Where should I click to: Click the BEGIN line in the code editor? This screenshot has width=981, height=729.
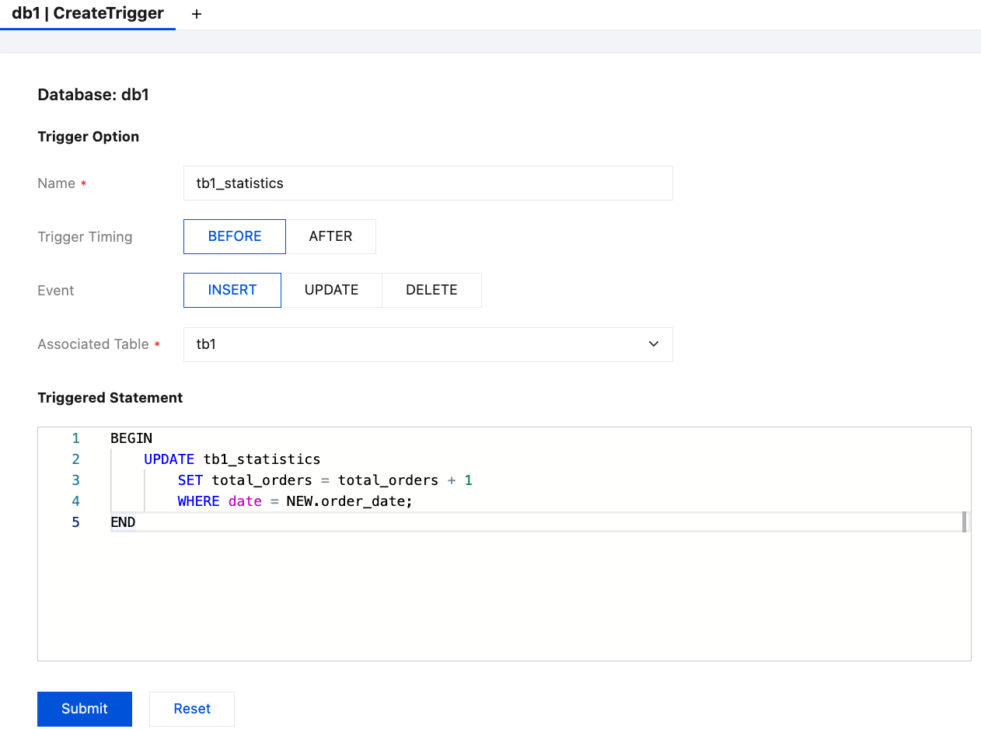coord(131,438)
